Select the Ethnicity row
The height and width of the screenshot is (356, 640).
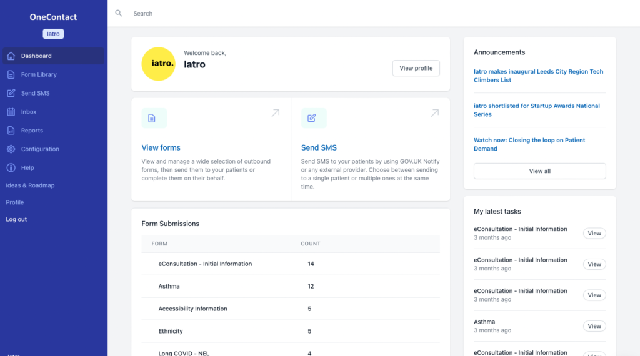click(291, 331)
